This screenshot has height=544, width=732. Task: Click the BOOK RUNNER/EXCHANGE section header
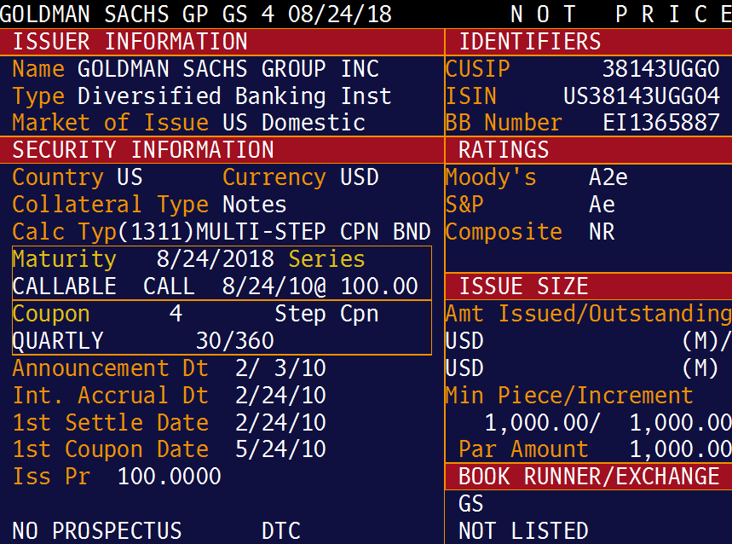click(589, 477)
